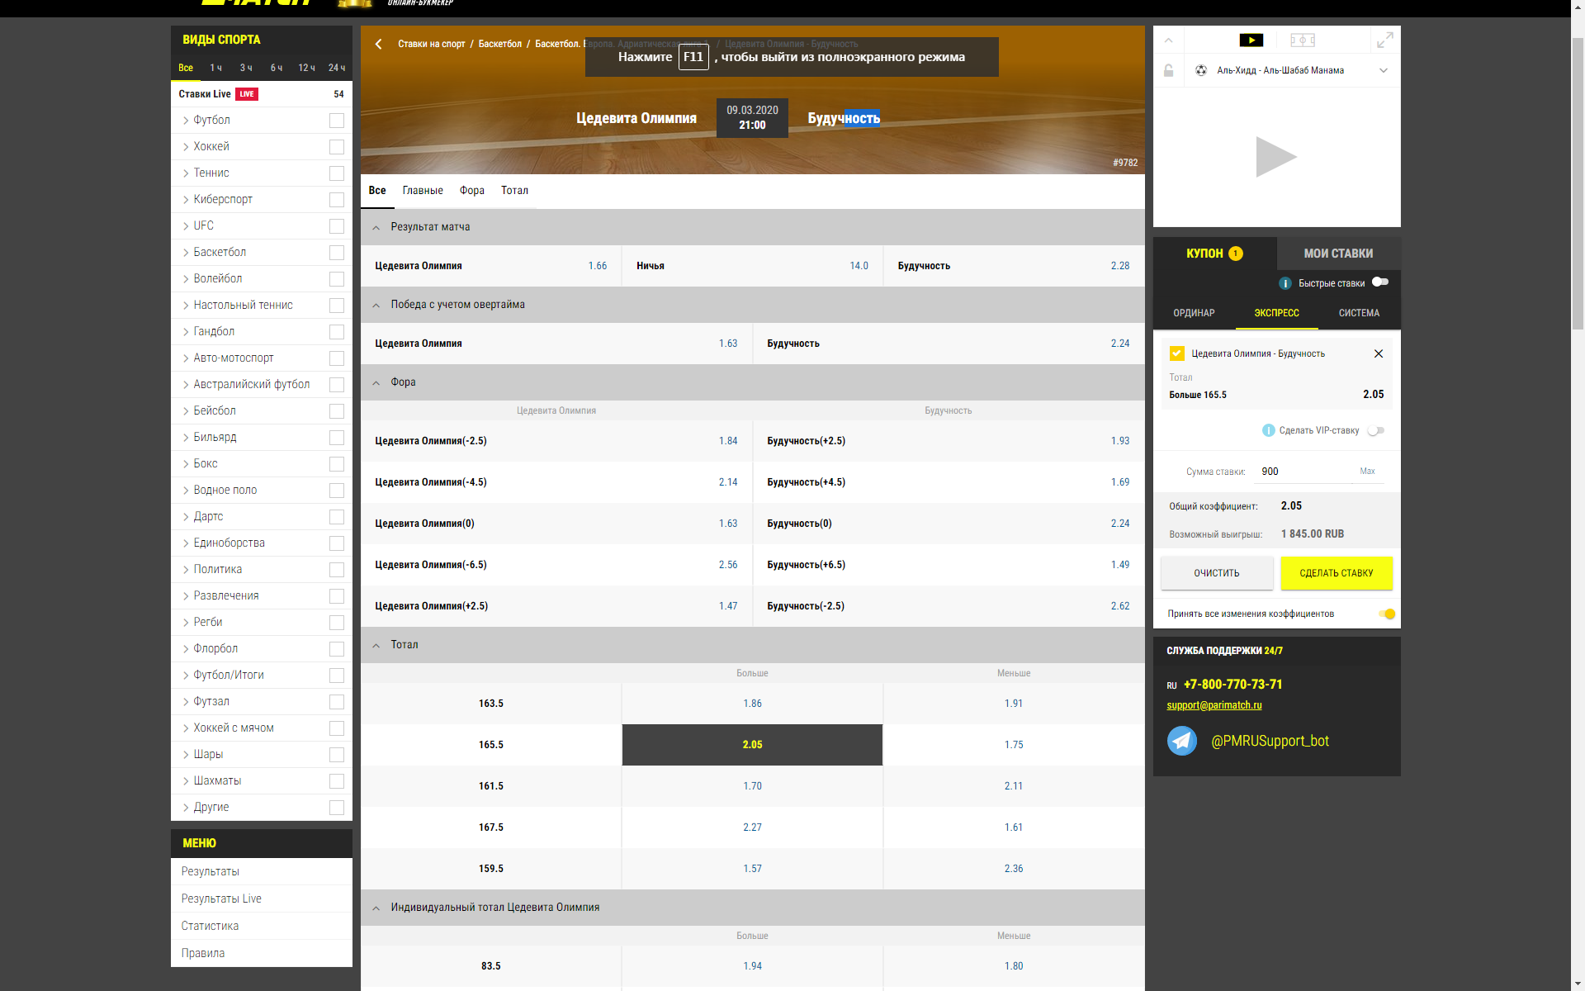Click Max next to stake amount
The height and width of the screenshot is (991, 1585).
point(1367,472)
